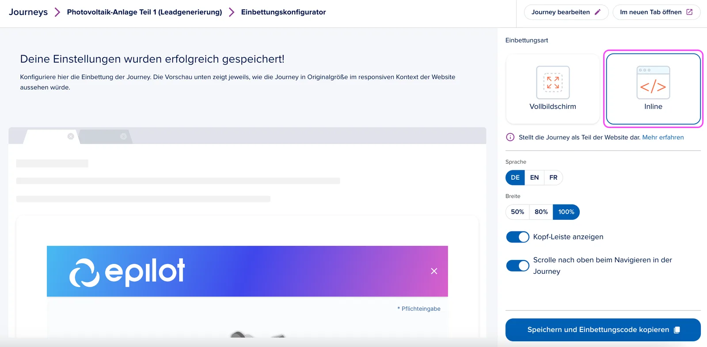Open Photovoltaik-Anlage Teil 1 breadcrumb

pyautogui.click(x=144, y=12)
